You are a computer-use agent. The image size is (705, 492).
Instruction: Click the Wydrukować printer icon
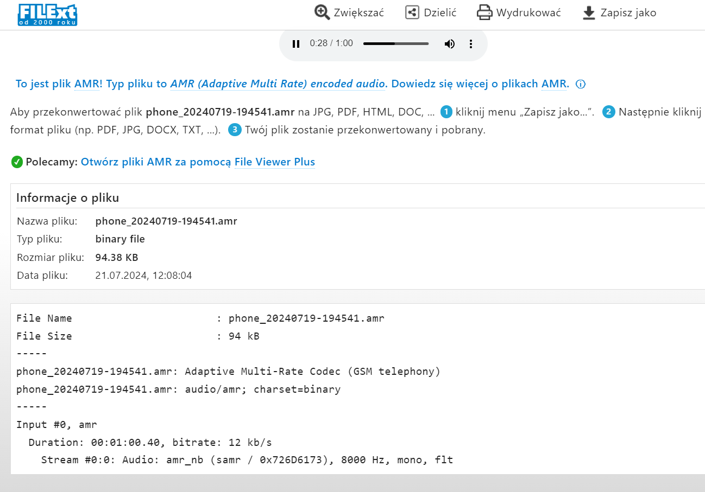pyautogui.click(x=484, y=12)
